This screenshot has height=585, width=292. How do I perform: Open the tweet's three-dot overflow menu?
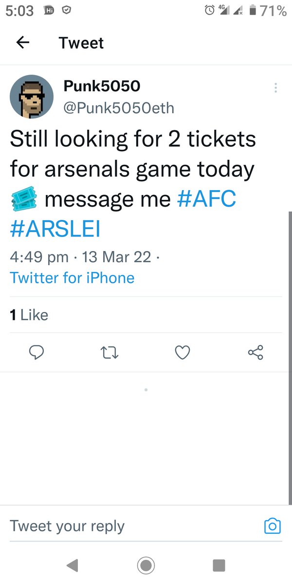[275, 88]
